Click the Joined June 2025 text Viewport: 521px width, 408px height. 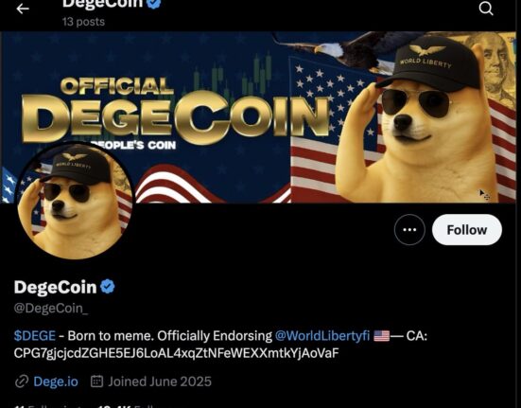[160, 381]
